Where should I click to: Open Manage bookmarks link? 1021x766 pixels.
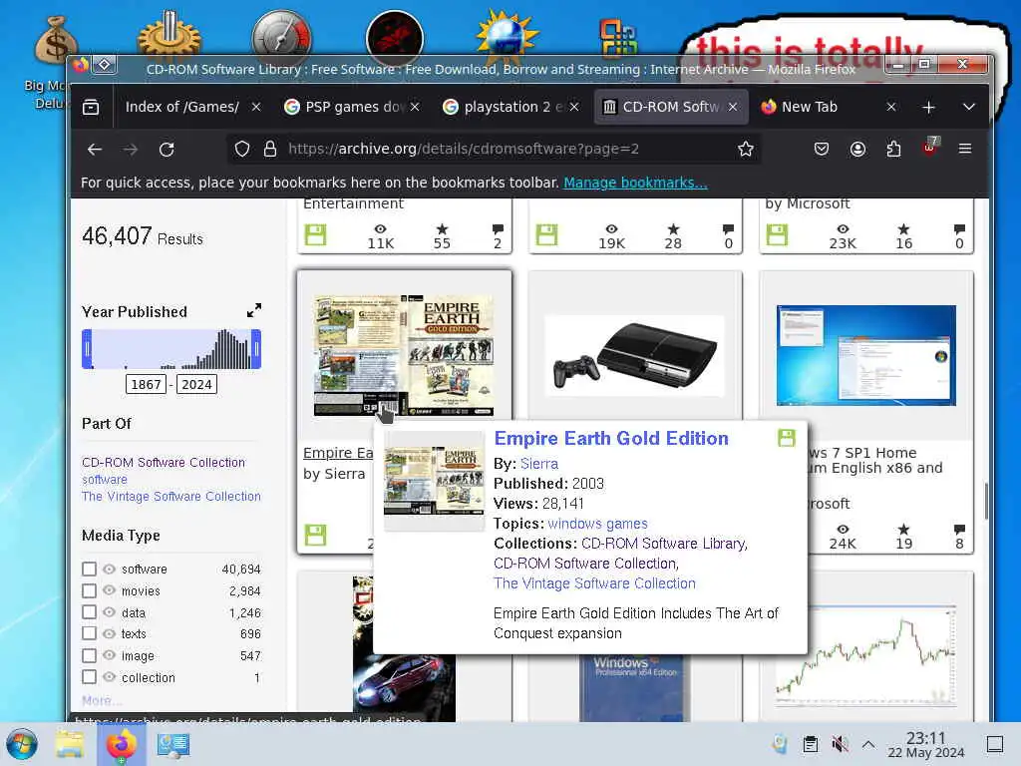pyautogui.click(x=635, y=184)
